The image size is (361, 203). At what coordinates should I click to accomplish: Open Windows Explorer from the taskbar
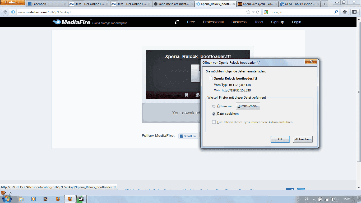21,199
